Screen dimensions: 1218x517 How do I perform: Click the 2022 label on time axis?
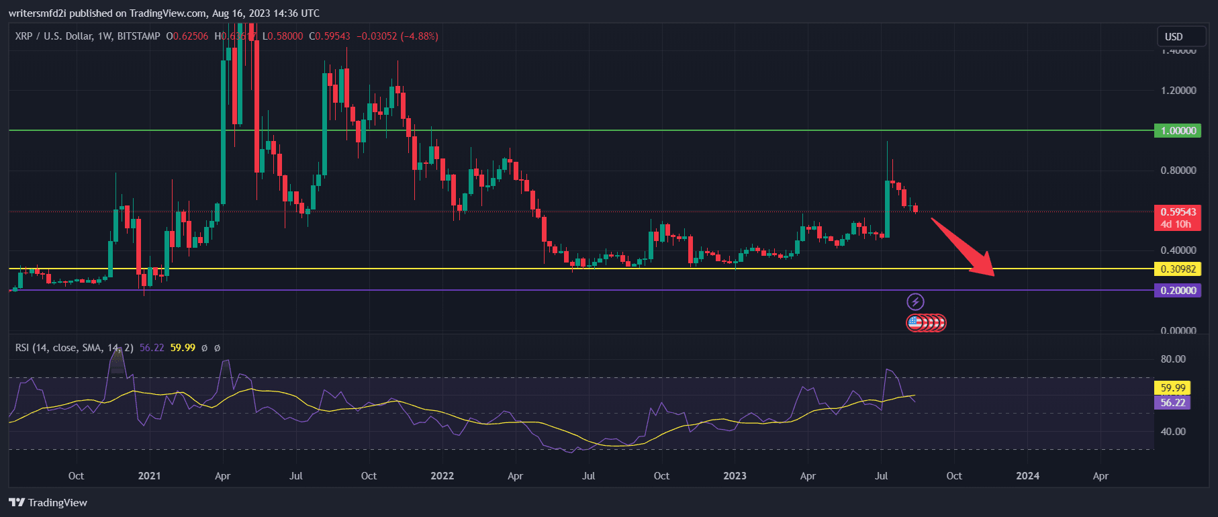[442, 475]
